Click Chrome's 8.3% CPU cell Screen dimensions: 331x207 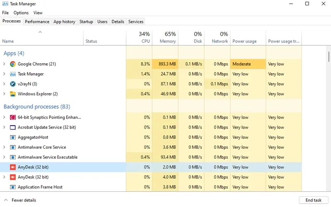tap(139, 64)
